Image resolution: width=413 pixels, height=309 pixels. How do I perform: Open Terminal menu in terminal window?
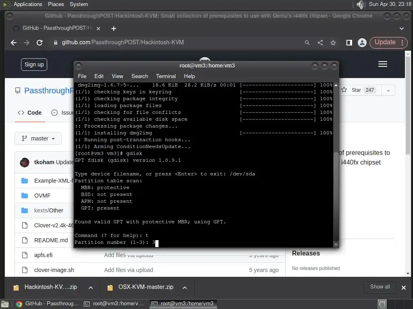pos(166,76)
